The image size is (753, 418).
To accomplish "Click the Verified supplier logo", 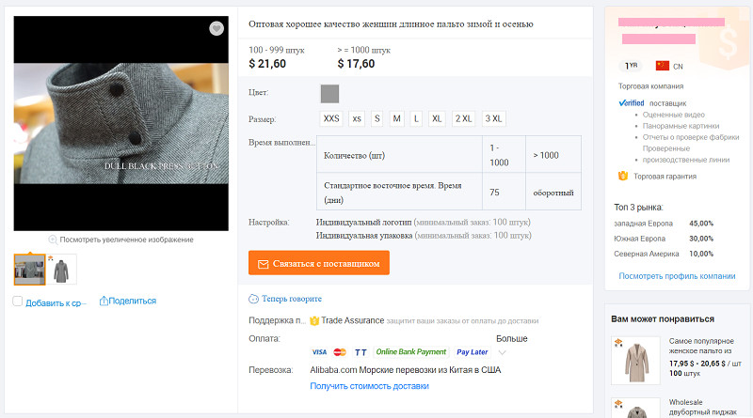I will pos(632,103).
